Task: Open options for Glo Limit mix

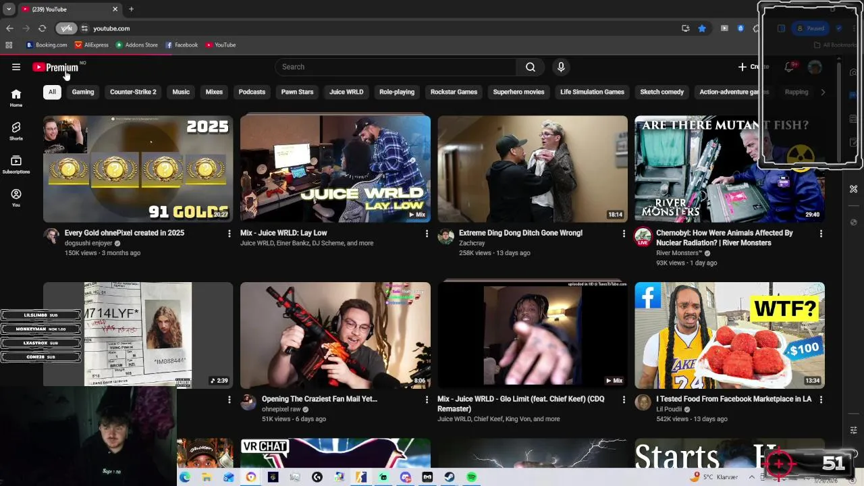Action: coord(624,400)
